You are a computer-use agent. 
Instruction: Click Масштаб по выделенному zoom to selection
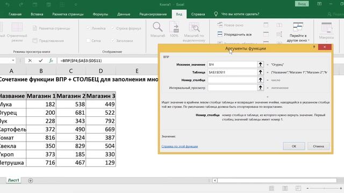pos(194,32)
